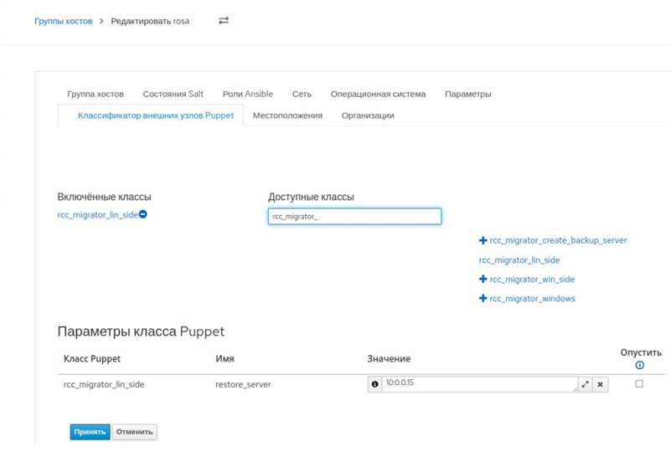Switch to the Сеть tab
The width and height of the screenshot is (671, 457).
point(302,95)
